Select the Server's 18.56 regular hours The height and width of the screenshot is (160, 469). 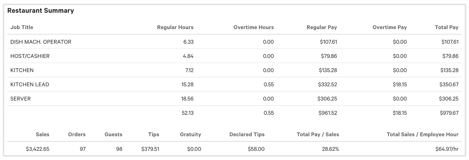(187, 99)
